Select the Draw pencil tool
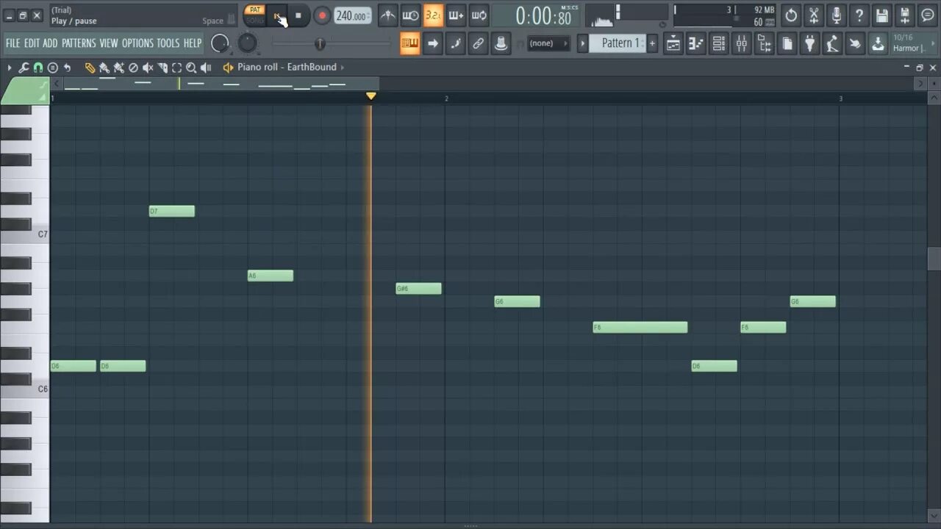 (x=90, y=68)
